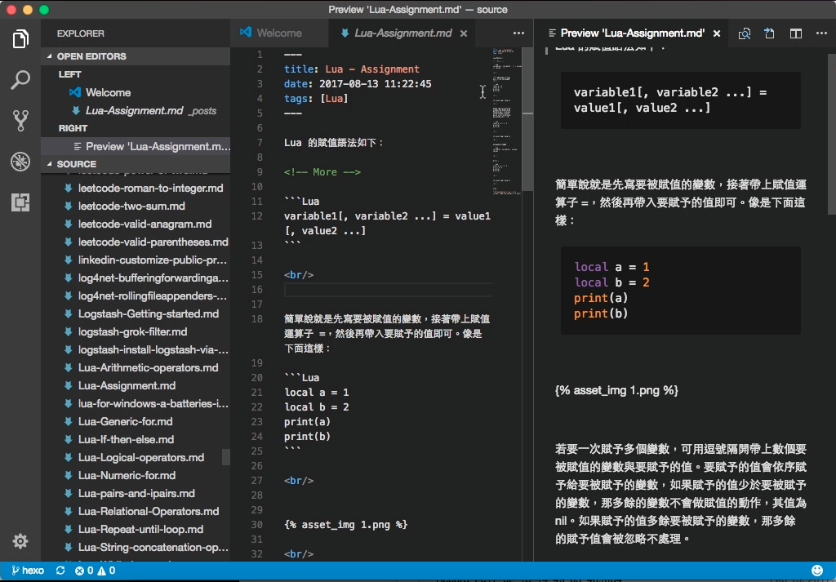Screen dimensions: 836x582
Task: Click the EXPLORER panel title
Action: pyautogui.click(x=81, y=33)
